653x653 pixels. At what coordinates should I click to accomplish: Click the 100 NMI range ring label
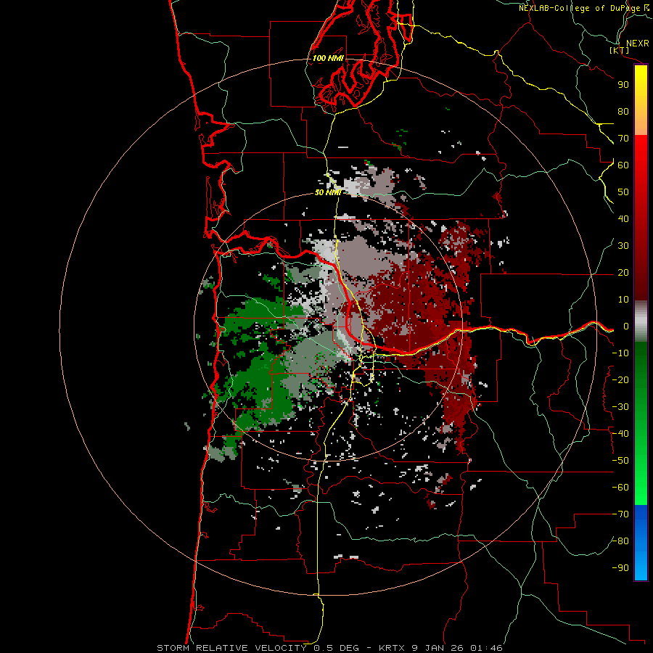[x=328, y=58]
